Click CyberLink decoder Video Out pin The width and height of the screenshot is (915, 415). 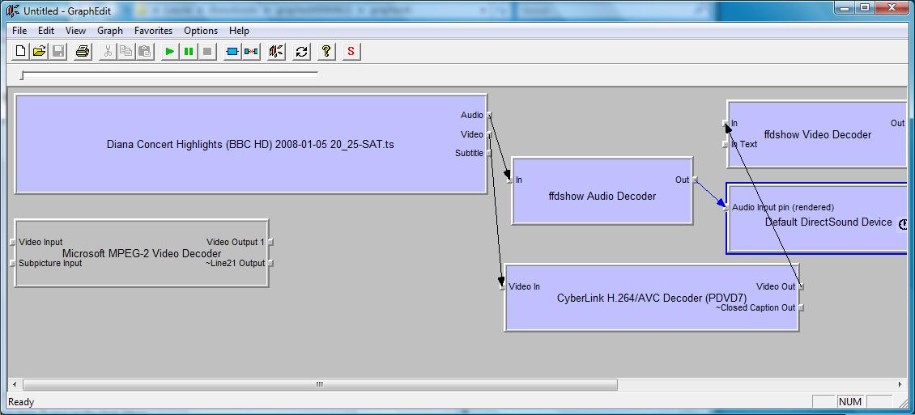pos(801,286)
